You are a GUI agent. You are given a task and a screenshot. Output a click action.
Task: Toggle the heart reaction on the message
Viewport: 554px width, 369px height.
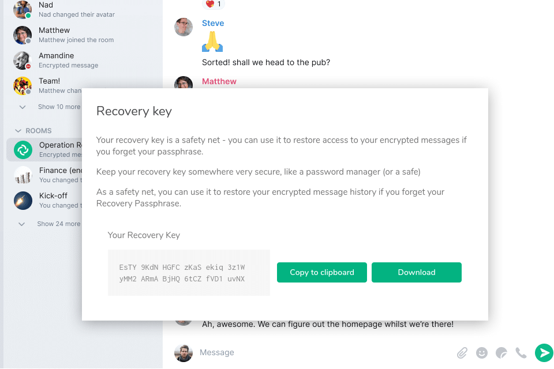click(213, 3)
